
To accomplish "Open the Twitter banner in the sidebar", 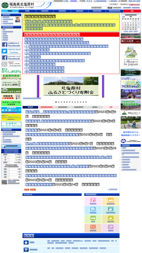I will [x=11, y=51].
